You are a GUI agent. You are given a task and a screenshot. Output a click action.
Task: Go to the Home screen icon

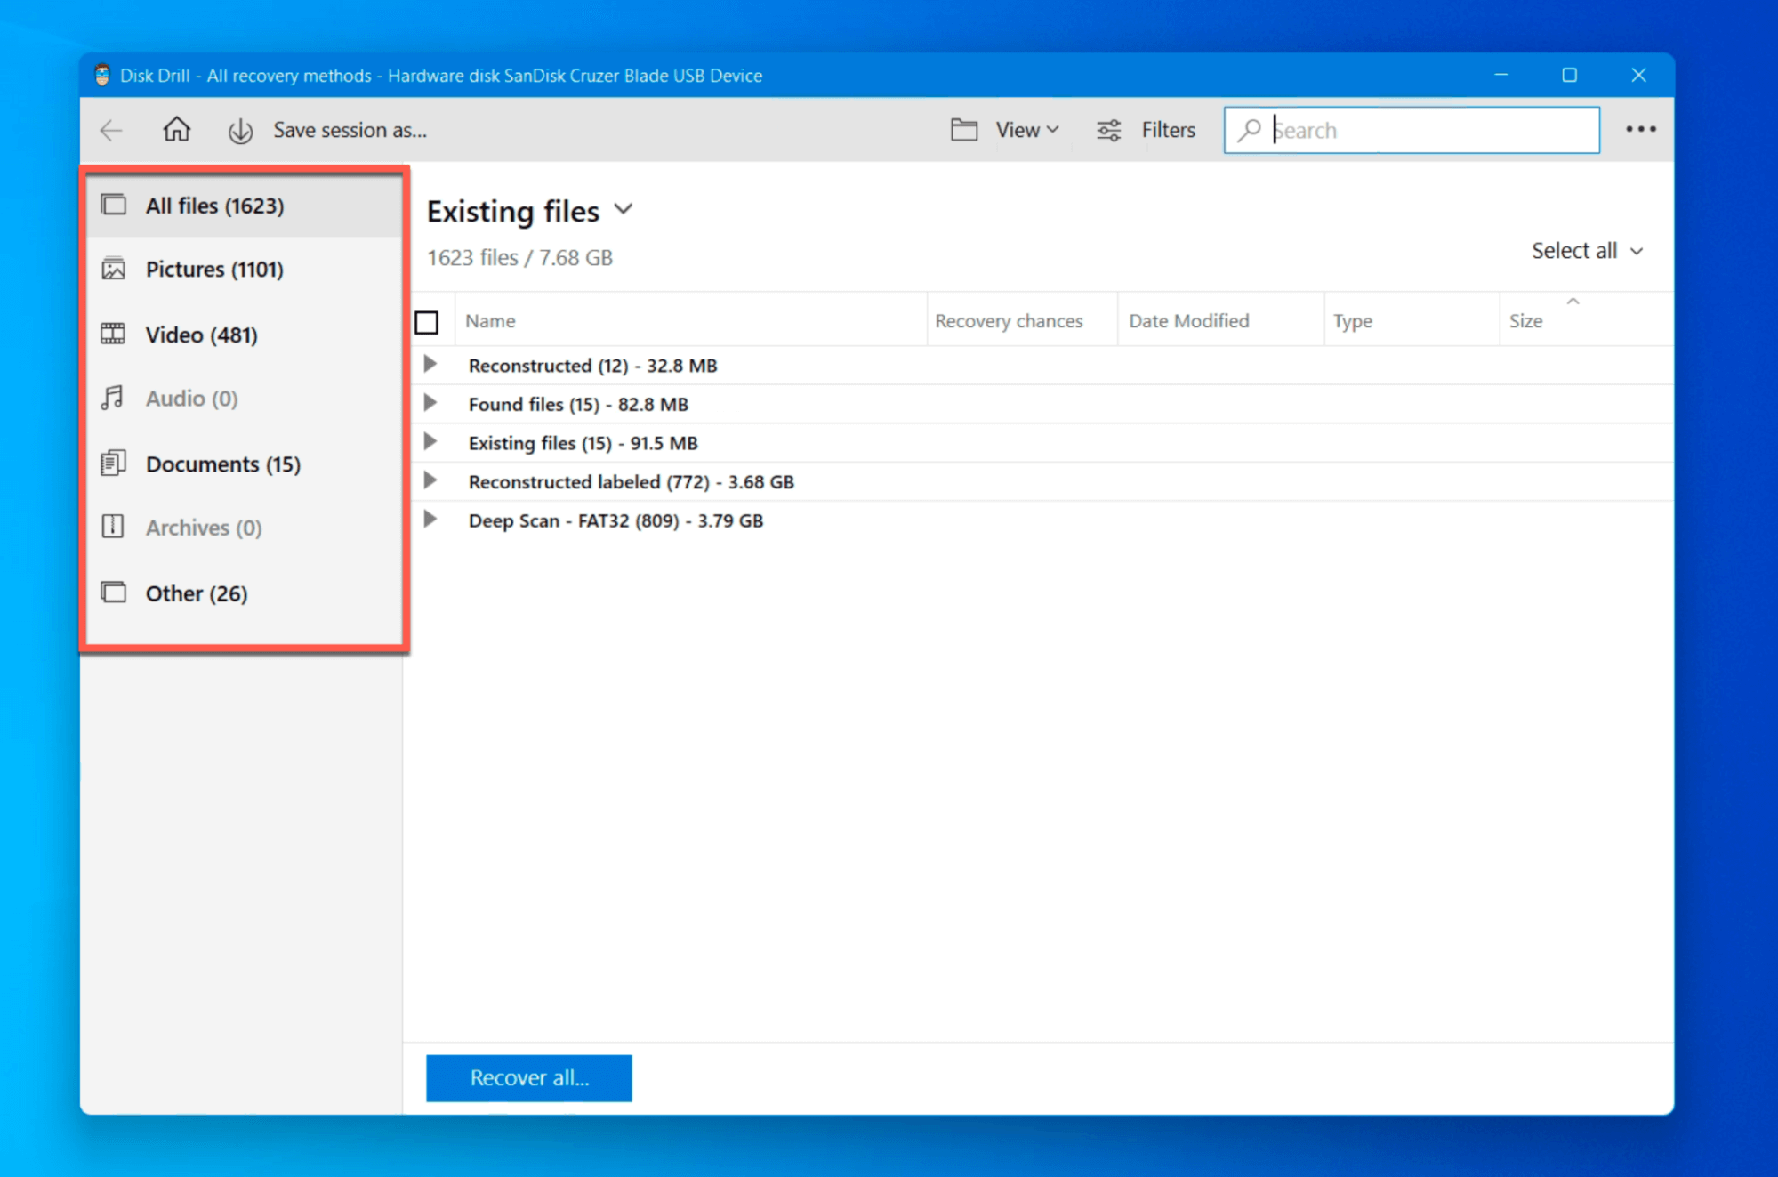tap(176, 130)
